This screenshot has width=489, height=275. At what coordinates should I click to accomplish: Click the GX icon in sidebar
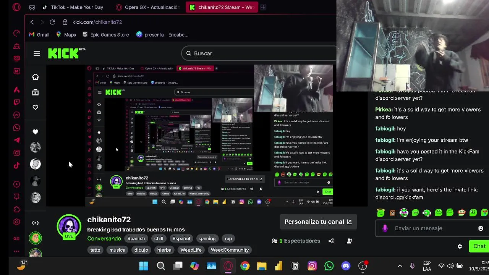tap(16, 238)
